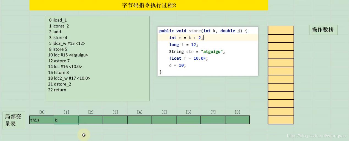Screen dimensions: 349x141
Task: Click the index label [3]
Action: pyautogui.click(x=115, y=112)
